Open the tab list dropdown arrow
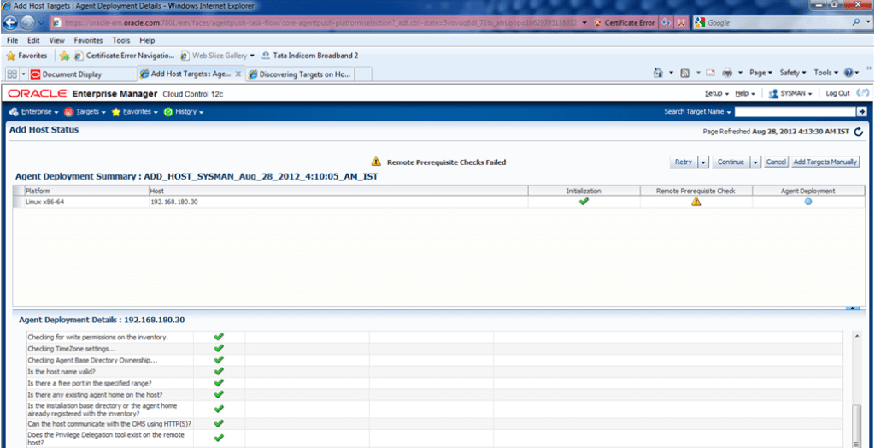875x448 pixels. point(24,74)
